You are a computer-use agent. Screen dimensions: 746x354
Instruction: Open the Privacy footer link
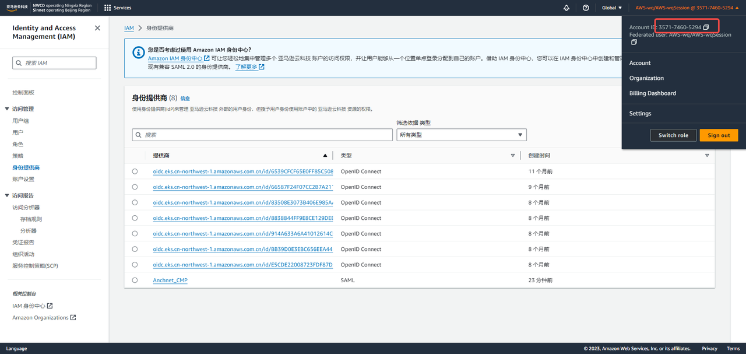tap(709, 349)
